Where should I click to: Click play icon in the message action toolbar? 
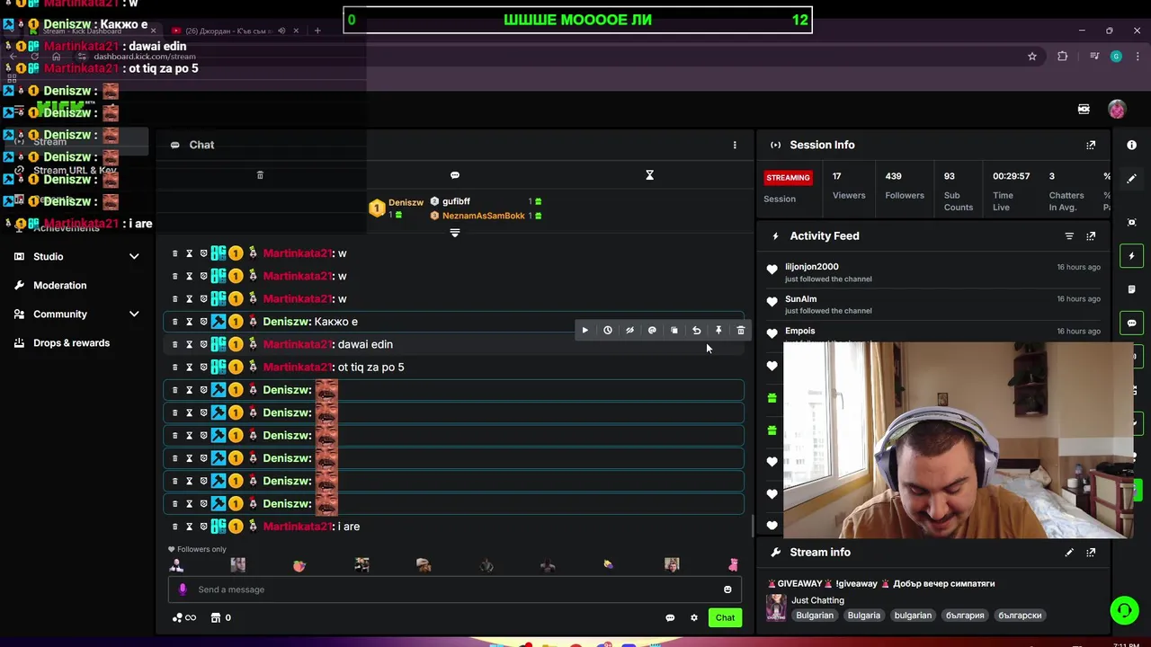pyautogui.click(x=585, y=331)
